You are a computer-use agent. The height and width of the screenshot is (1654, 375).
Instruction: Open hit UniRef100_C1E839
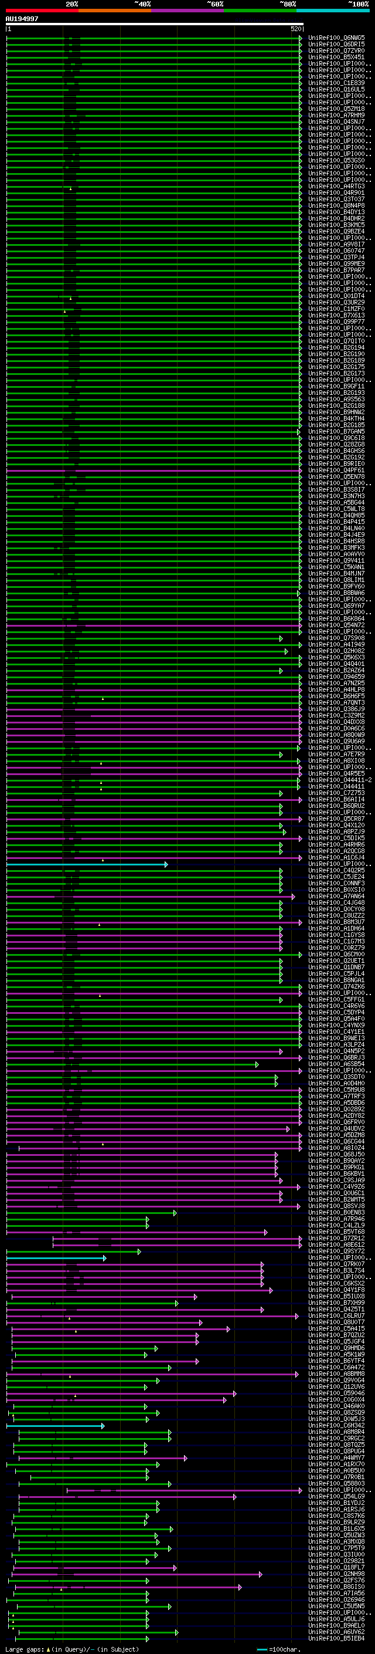click(x=336, y=83)
